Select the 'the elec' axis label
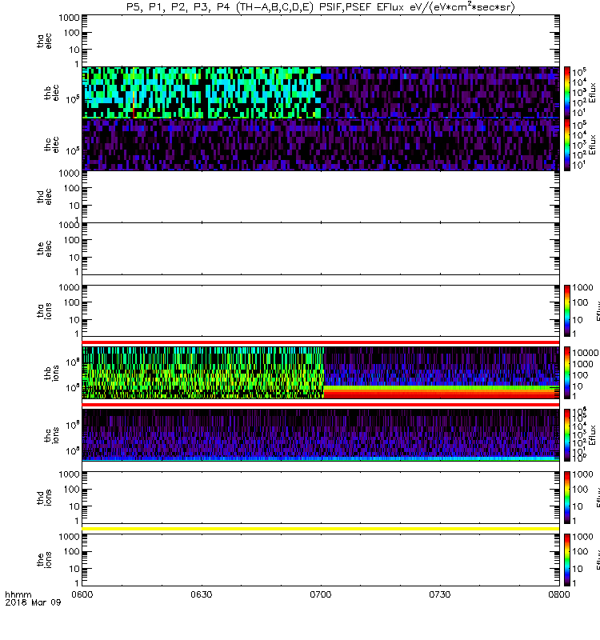Viewport: 600px width, 640px height. click(x=44, y=249)
